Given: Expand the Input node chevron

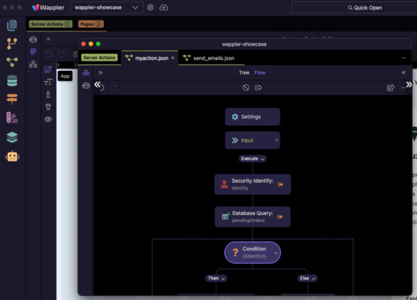Looking at the screenshot, I should 277,140.
